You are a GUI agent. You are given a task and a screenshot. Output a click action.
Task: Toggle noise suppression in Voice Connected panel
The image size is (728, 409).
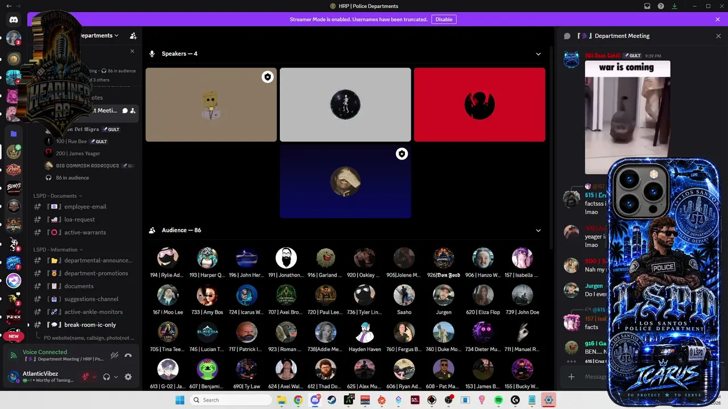click(x=114, y=355)
